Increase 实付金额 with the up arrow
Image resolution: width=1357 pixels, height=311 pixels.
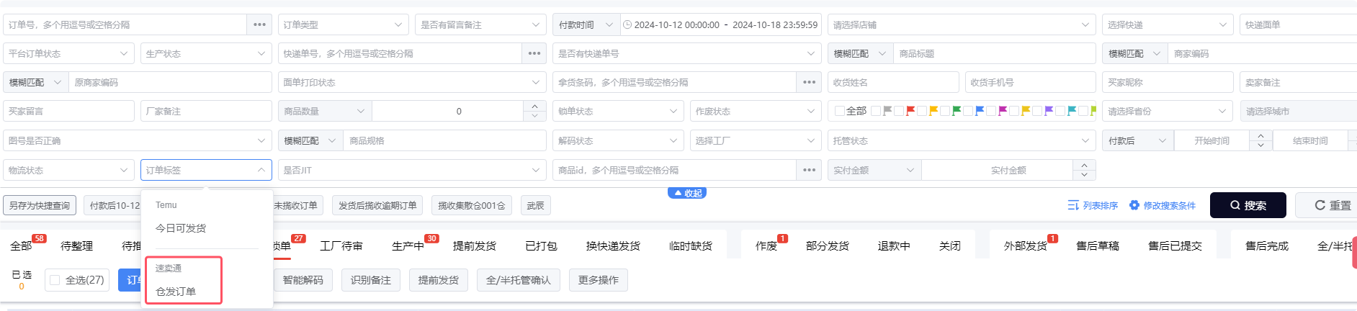pyautogui.click(x=1084, y=165)
